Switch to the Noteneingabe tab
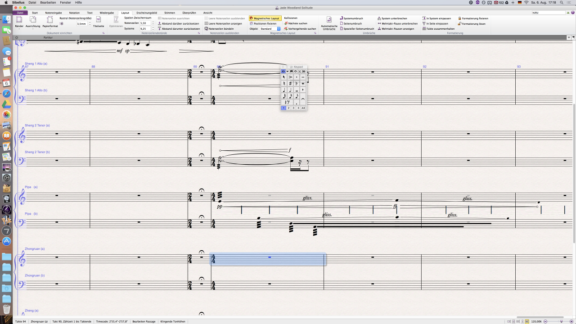The width and height of the screenshot is (576, 324). tap(53, 13)
